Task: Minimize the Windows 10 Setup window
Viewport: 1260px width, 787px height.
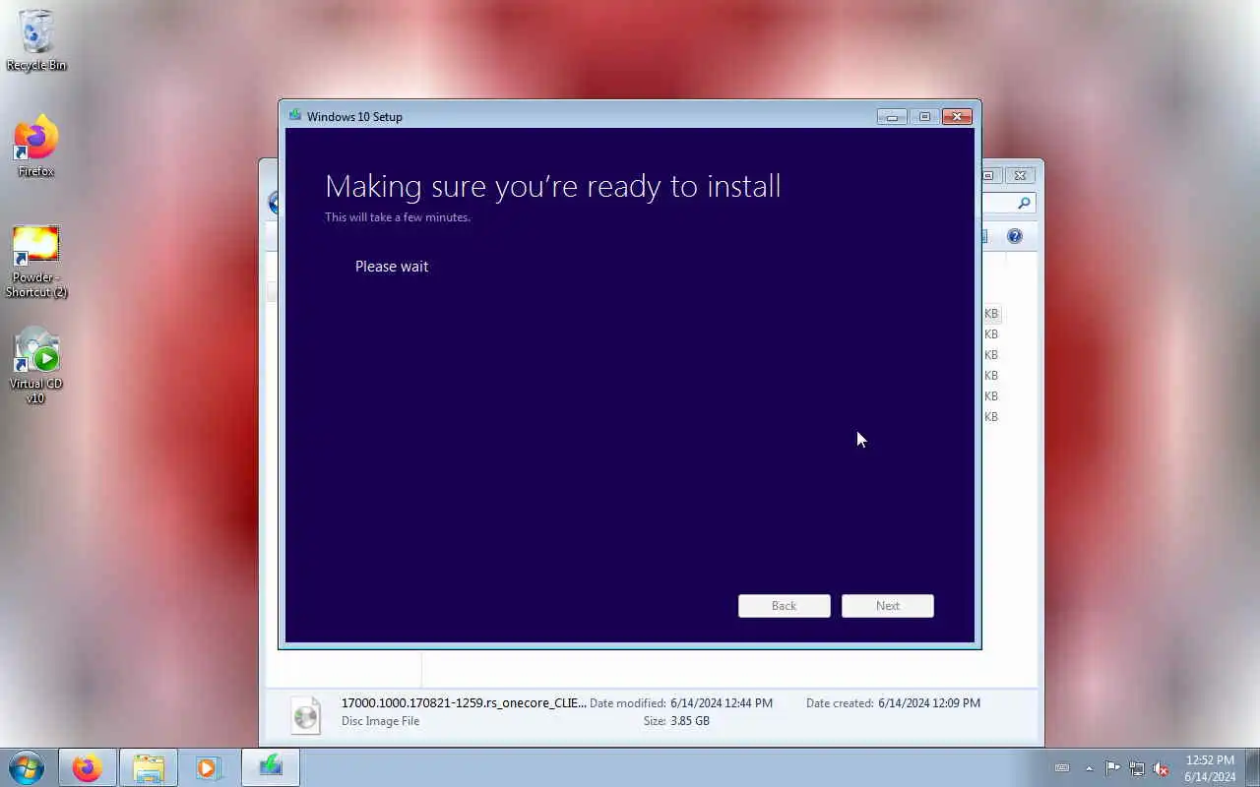Action: [x=892, y=116]
